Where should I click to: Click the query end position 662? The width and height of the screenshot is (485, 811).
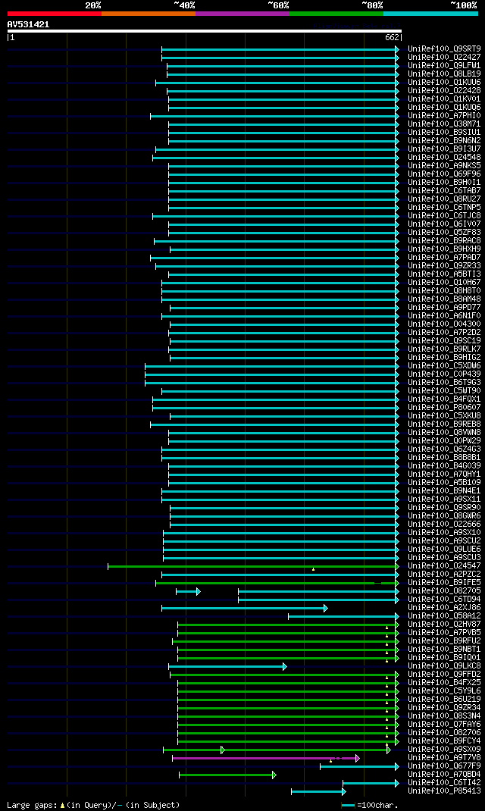pyautogui.click(x=392, y=37)
